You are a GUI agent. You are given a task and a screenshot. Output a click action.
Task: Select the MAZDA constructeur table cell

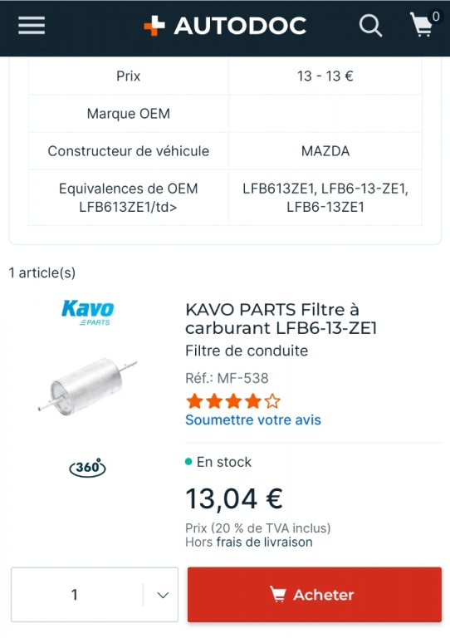(x=325, y=151)
